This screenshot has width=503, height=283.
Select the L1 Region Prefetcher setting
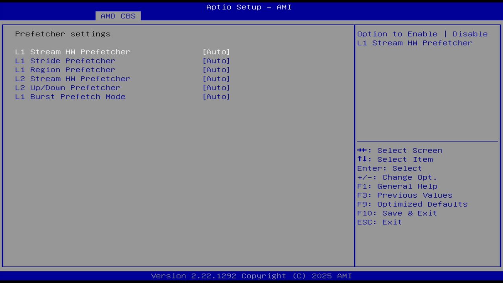pyautogui.click(x=65, y=70)
